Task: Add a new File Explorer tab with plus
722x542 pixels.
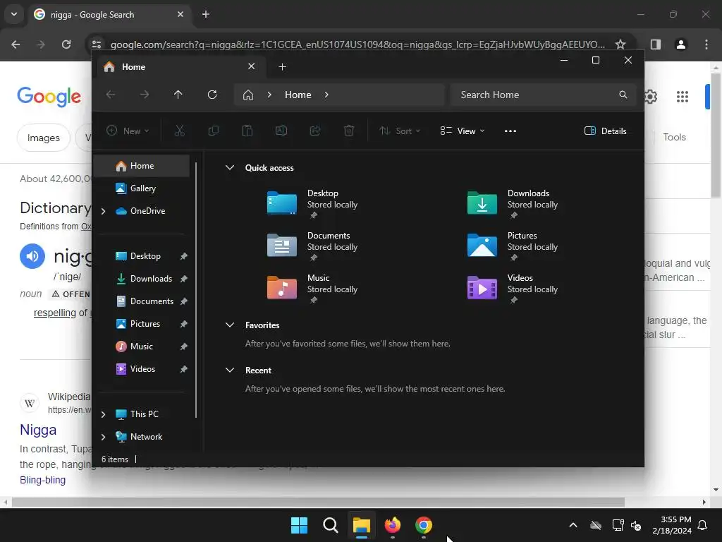Action: [x=282, y=67]
